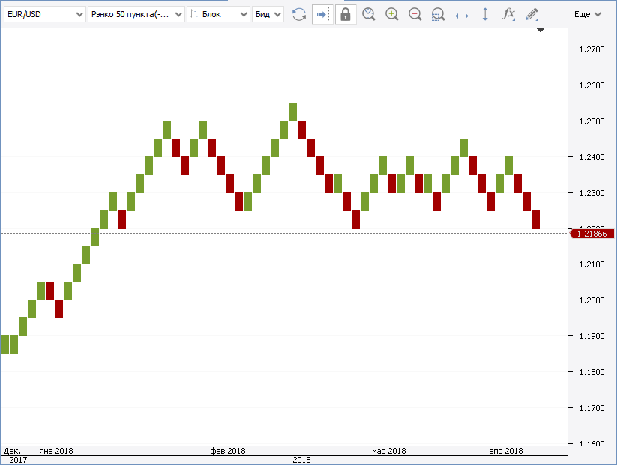Select the zoom-to-area magnifier tool
617x465 pixels.
(439, 14)
